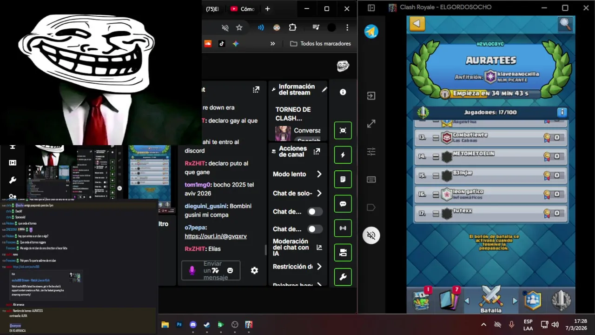Open the sliders settings icon in emulator sidebar
The width and height of the screenshot is (595, 335).
pos(371,152)
